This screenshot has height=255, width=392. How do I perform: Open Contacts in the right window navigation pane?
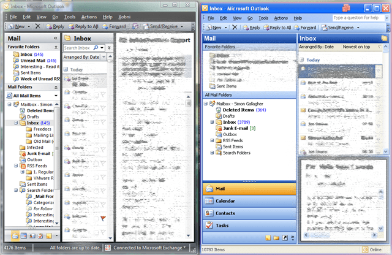click(226, 213)
